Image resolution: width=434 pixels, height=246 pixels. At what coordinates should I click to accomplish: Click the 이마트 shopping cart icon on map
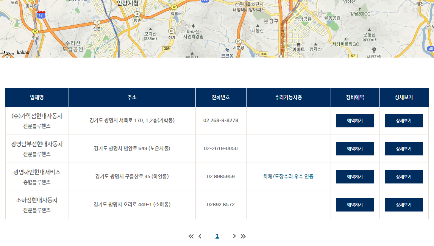pos(298,44)
